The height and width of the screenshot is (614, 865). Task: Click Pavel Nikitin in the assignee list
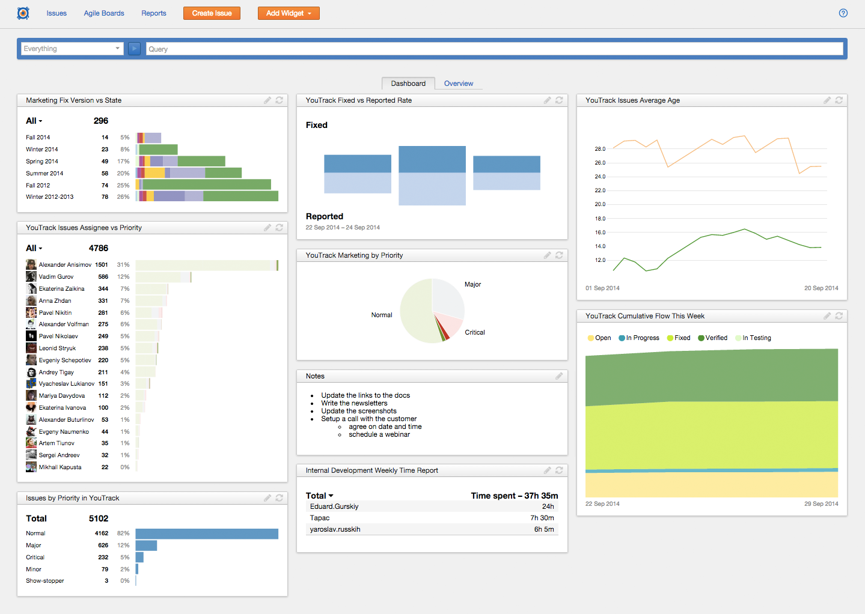(55, 312)
